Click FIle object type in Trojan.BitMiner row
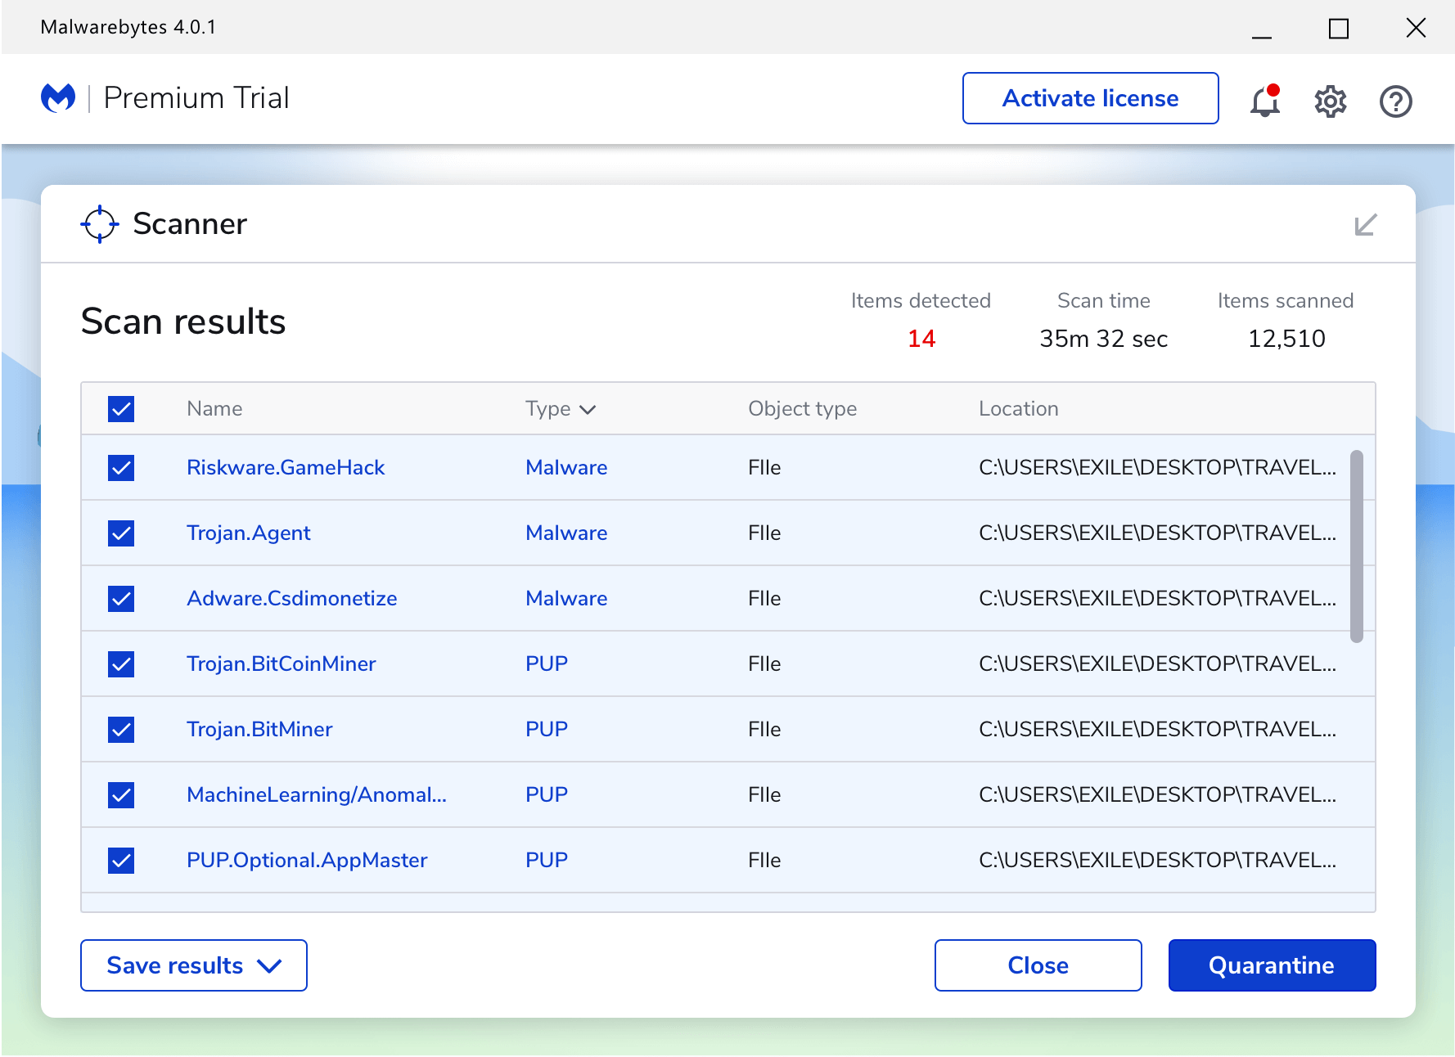The width and height of the screenshot is (1455, 1057). 764,729
